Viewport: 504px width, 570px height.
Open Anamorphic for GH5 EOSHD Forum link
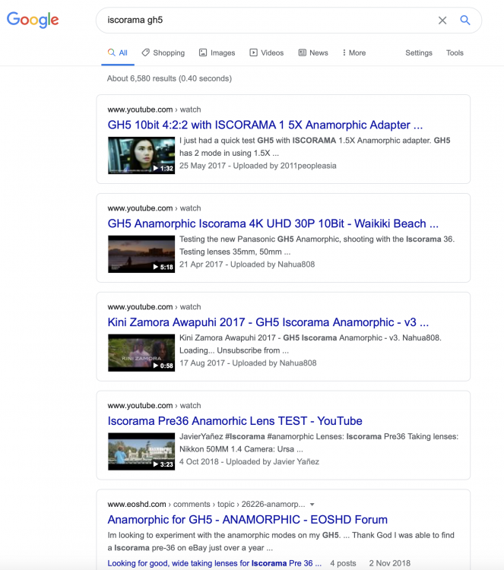[248, 520]
